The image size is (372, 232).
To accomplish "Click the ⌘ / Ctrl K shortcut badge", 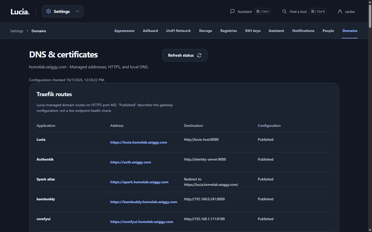I will pos(318,11).
